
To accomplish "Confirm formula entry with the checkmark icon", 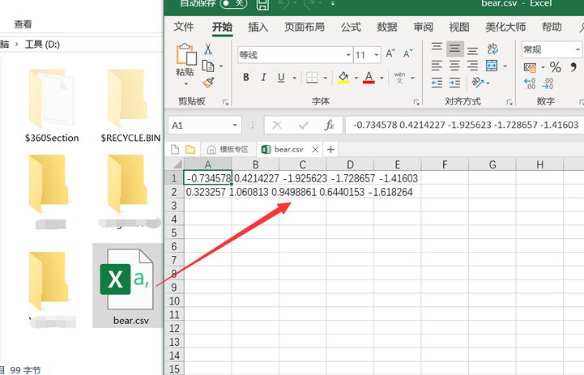I will pyautogui.click(x=304, y=125).
